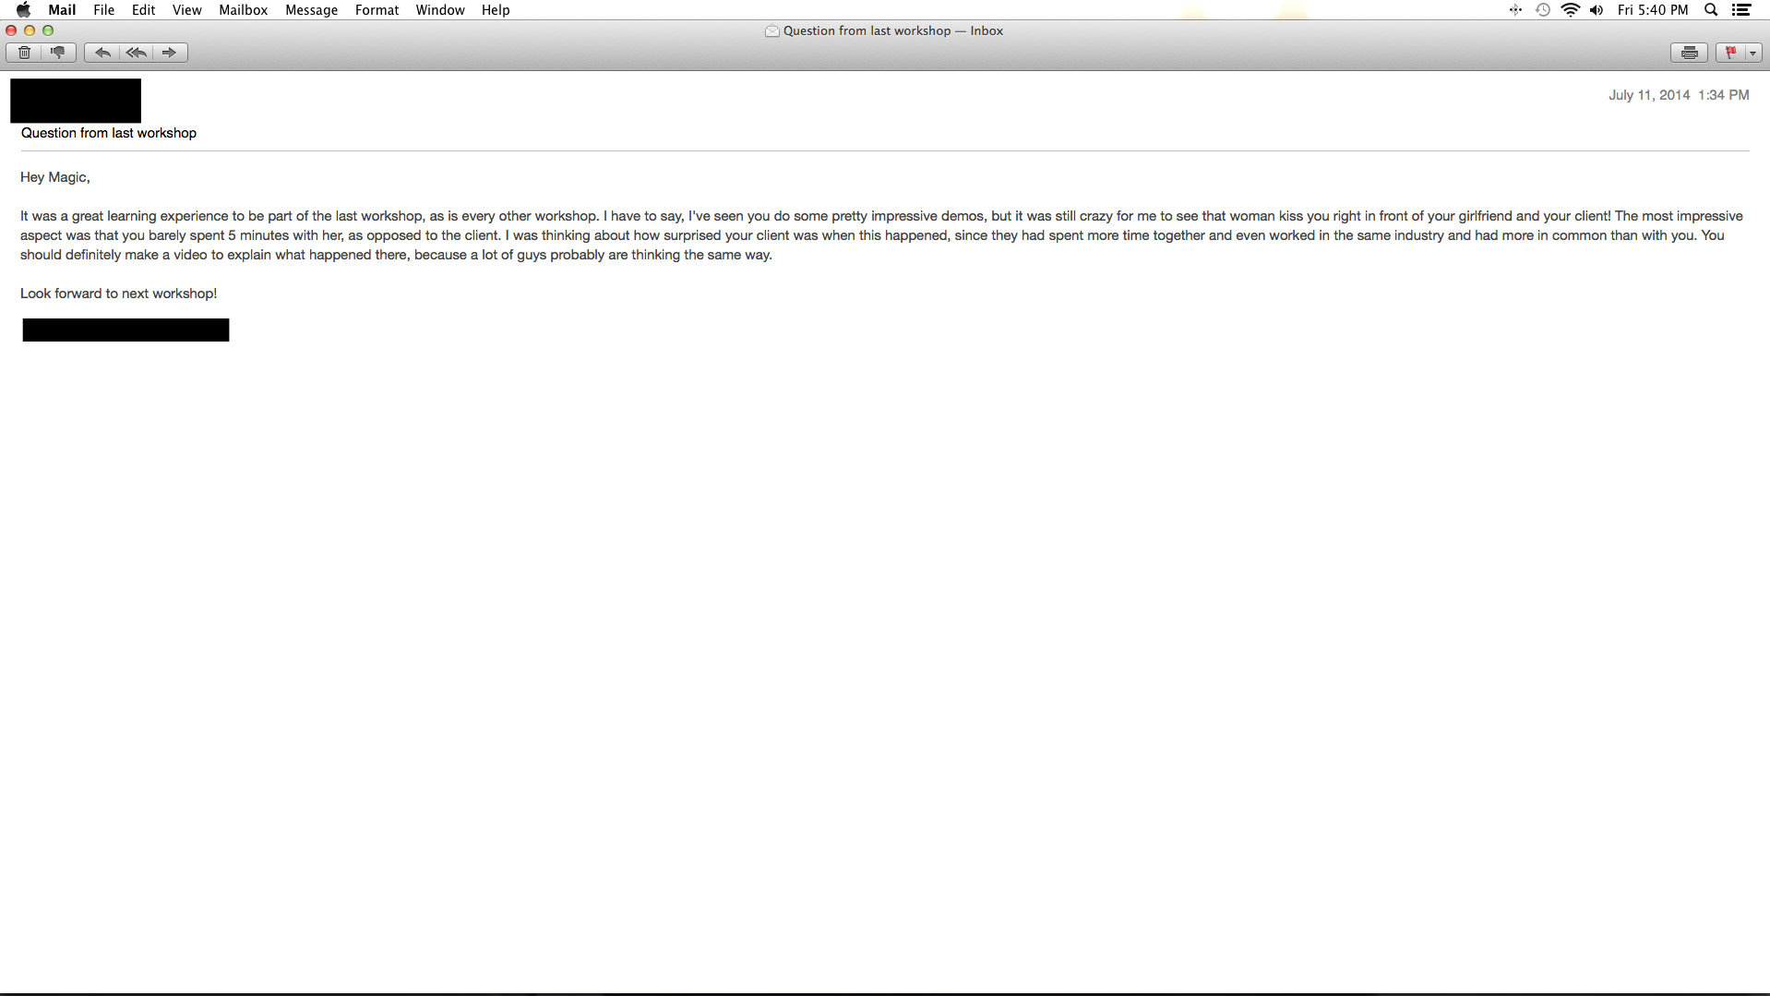This screenshot has height=996, width=1770.
Task: Click the line Look forward to next workshop!
Action: pyautogui.click(x=118, y=294)
